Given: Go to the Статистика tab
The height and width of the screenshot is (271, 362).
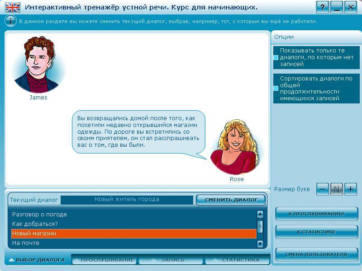Looking at the screenshot, I should click(x=237, y=260).
